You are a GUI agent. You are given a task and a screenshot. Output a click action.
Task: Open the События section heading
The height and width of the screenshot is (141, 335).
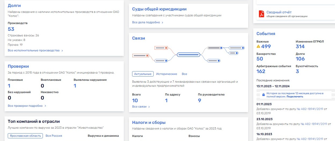tap(266, 33)
